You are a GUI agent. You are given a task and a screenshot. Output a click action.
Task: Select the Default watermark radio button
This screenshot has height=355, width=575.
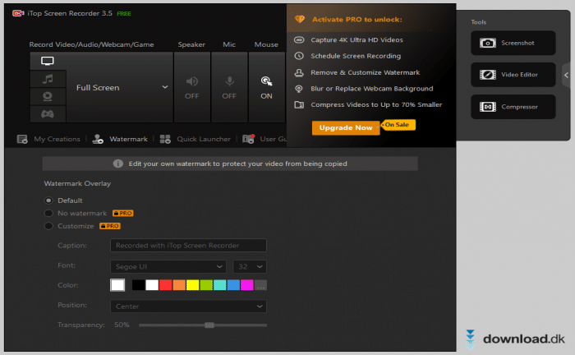(48, 201)
